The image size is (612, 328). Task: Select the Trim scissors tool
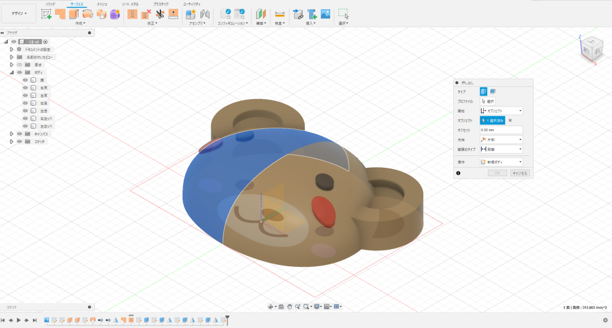pos(160,14)
